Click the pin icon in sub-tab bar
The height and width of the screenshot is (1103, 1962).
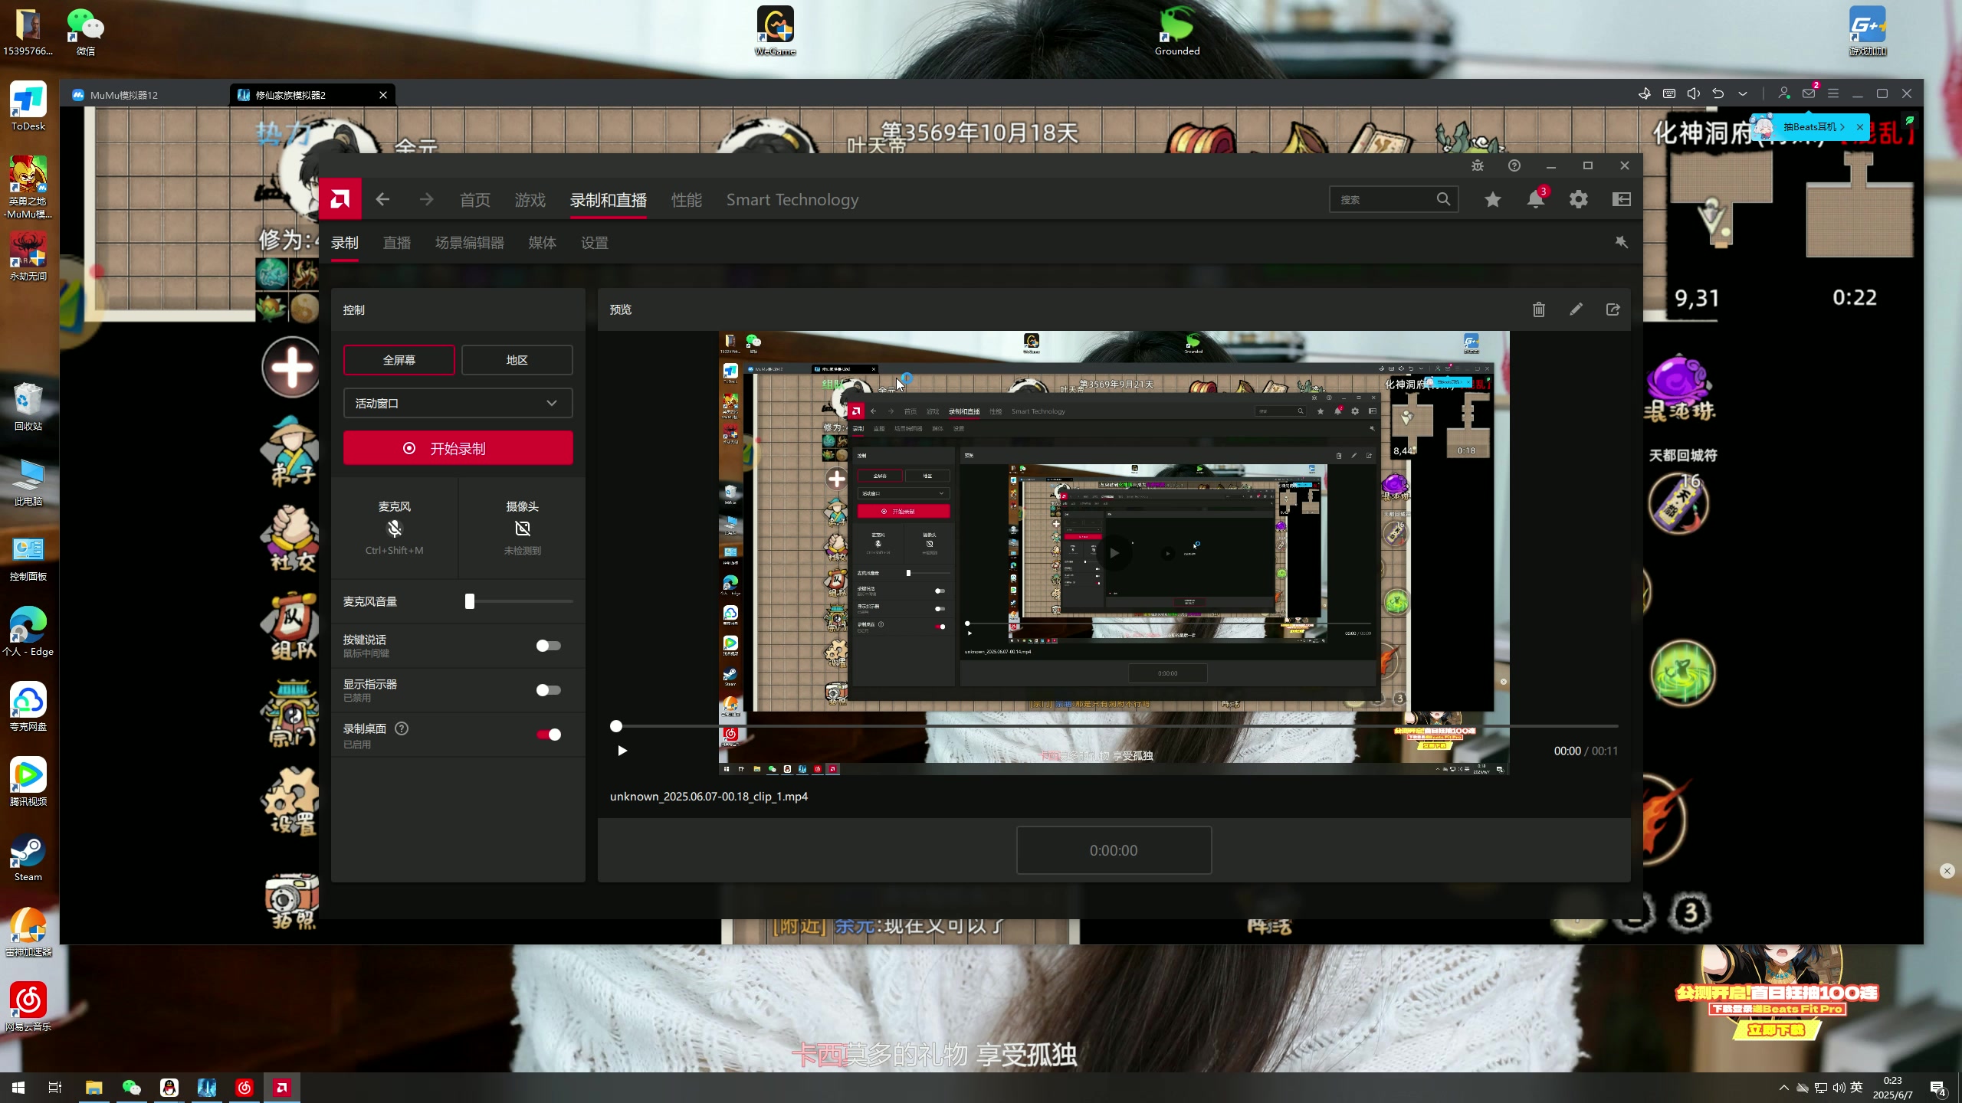pyautogui.click(x=1621, y=242)
